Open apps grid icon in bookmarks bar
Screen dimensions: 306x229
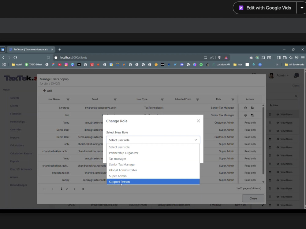click(4, 64)
